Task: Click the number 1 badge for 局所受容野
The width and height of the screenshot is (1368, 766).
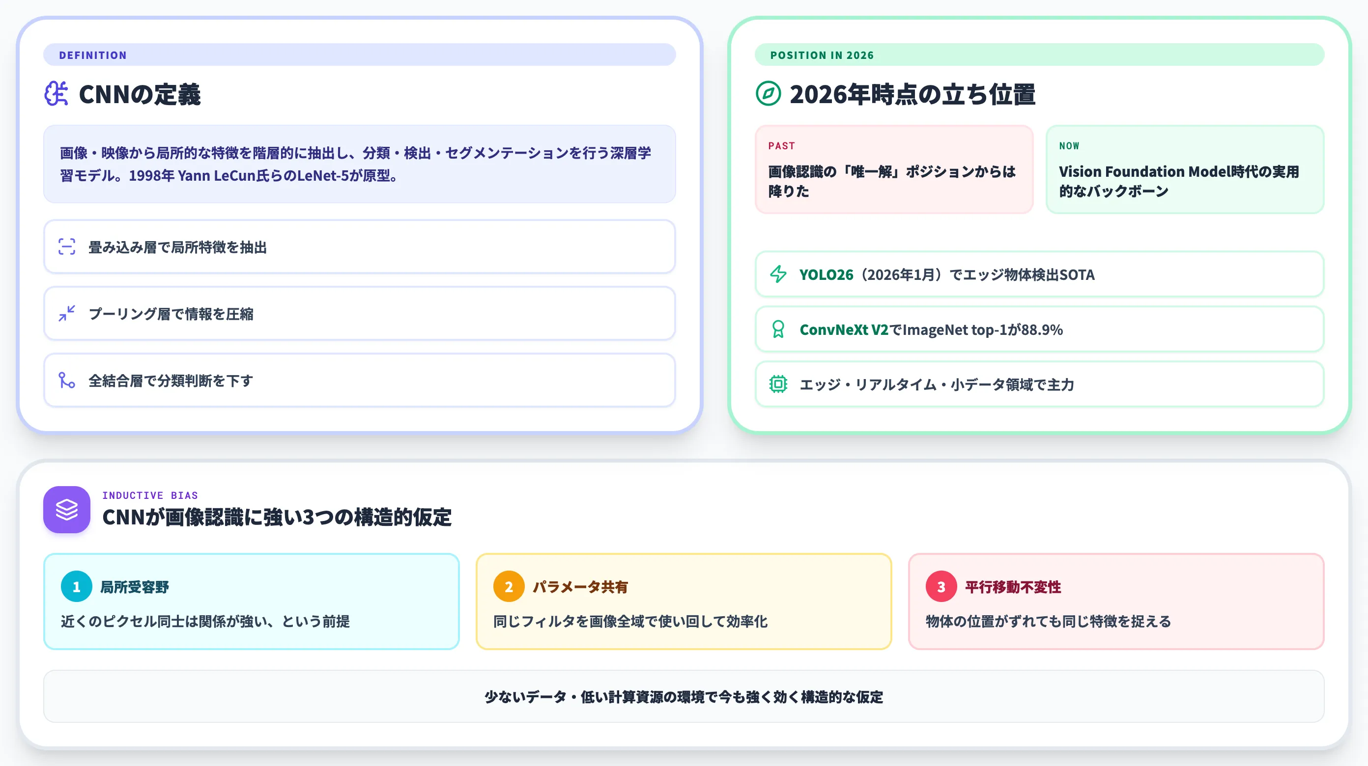Action: (x=77, y=587)
